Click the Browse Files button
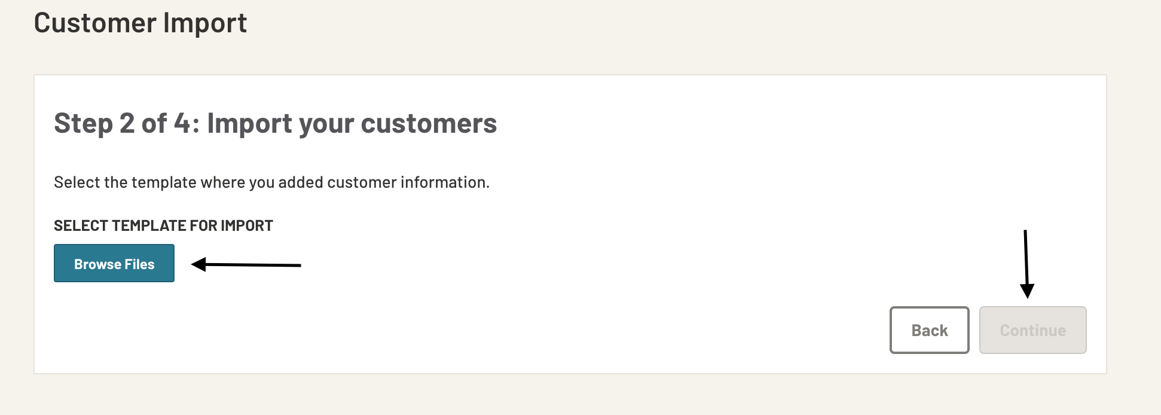Screen dimensions: 1161x415 (114, 263)
